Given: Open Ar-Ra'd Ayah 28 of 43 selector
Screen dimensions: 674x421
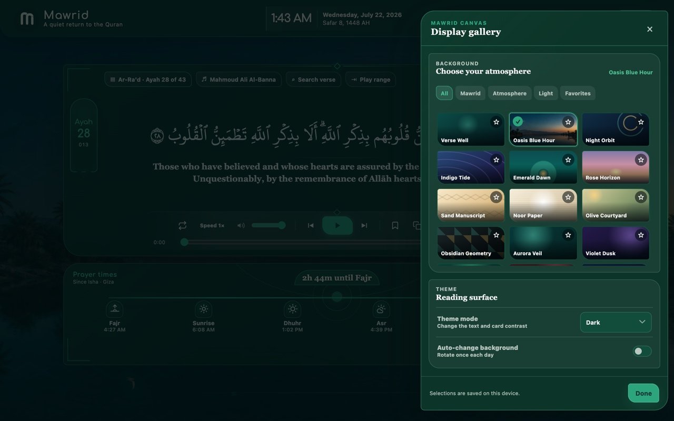Looking at the screenshot, I should (x=147, y=79).
